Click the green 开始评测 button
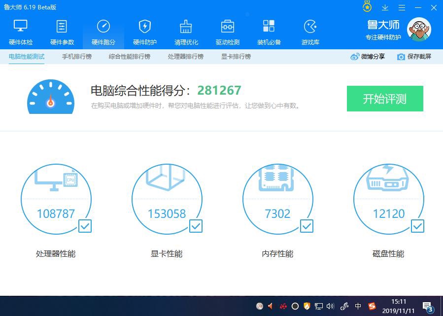443x316 pixels. point(385,99)
